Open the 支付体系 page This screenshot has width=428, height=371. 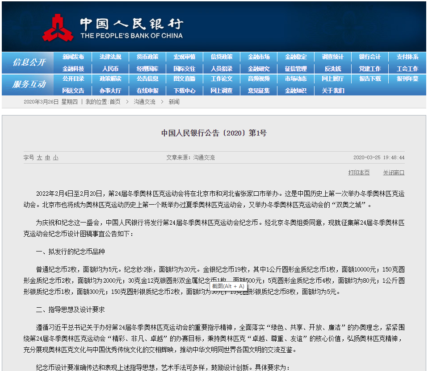point(407,57)
